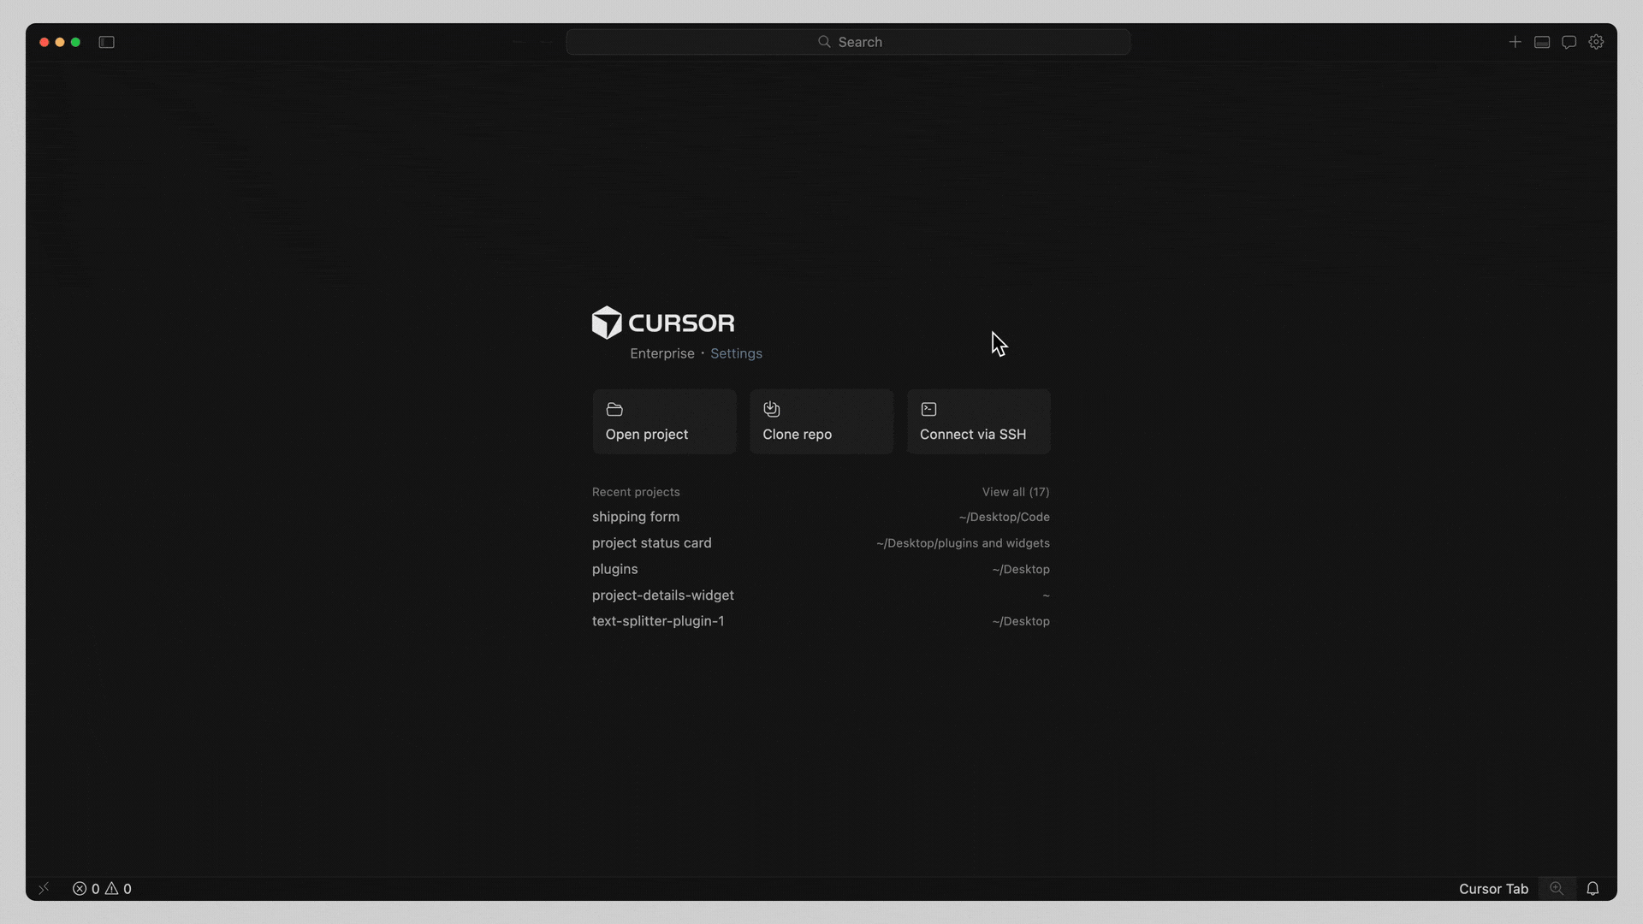Click the errors icon in the status bar

point(81,888)
